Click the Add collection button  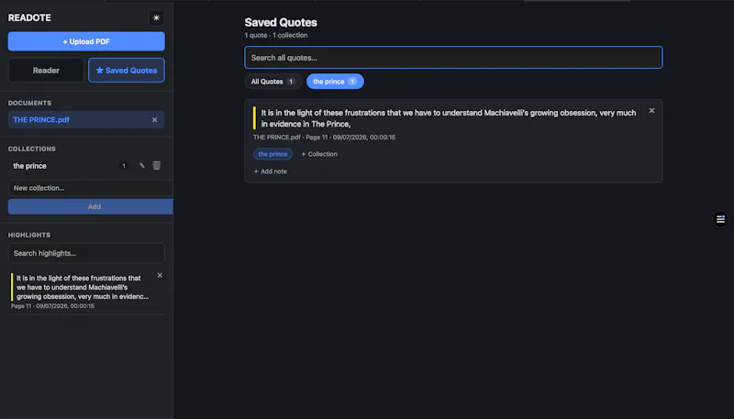coord(90,206)
